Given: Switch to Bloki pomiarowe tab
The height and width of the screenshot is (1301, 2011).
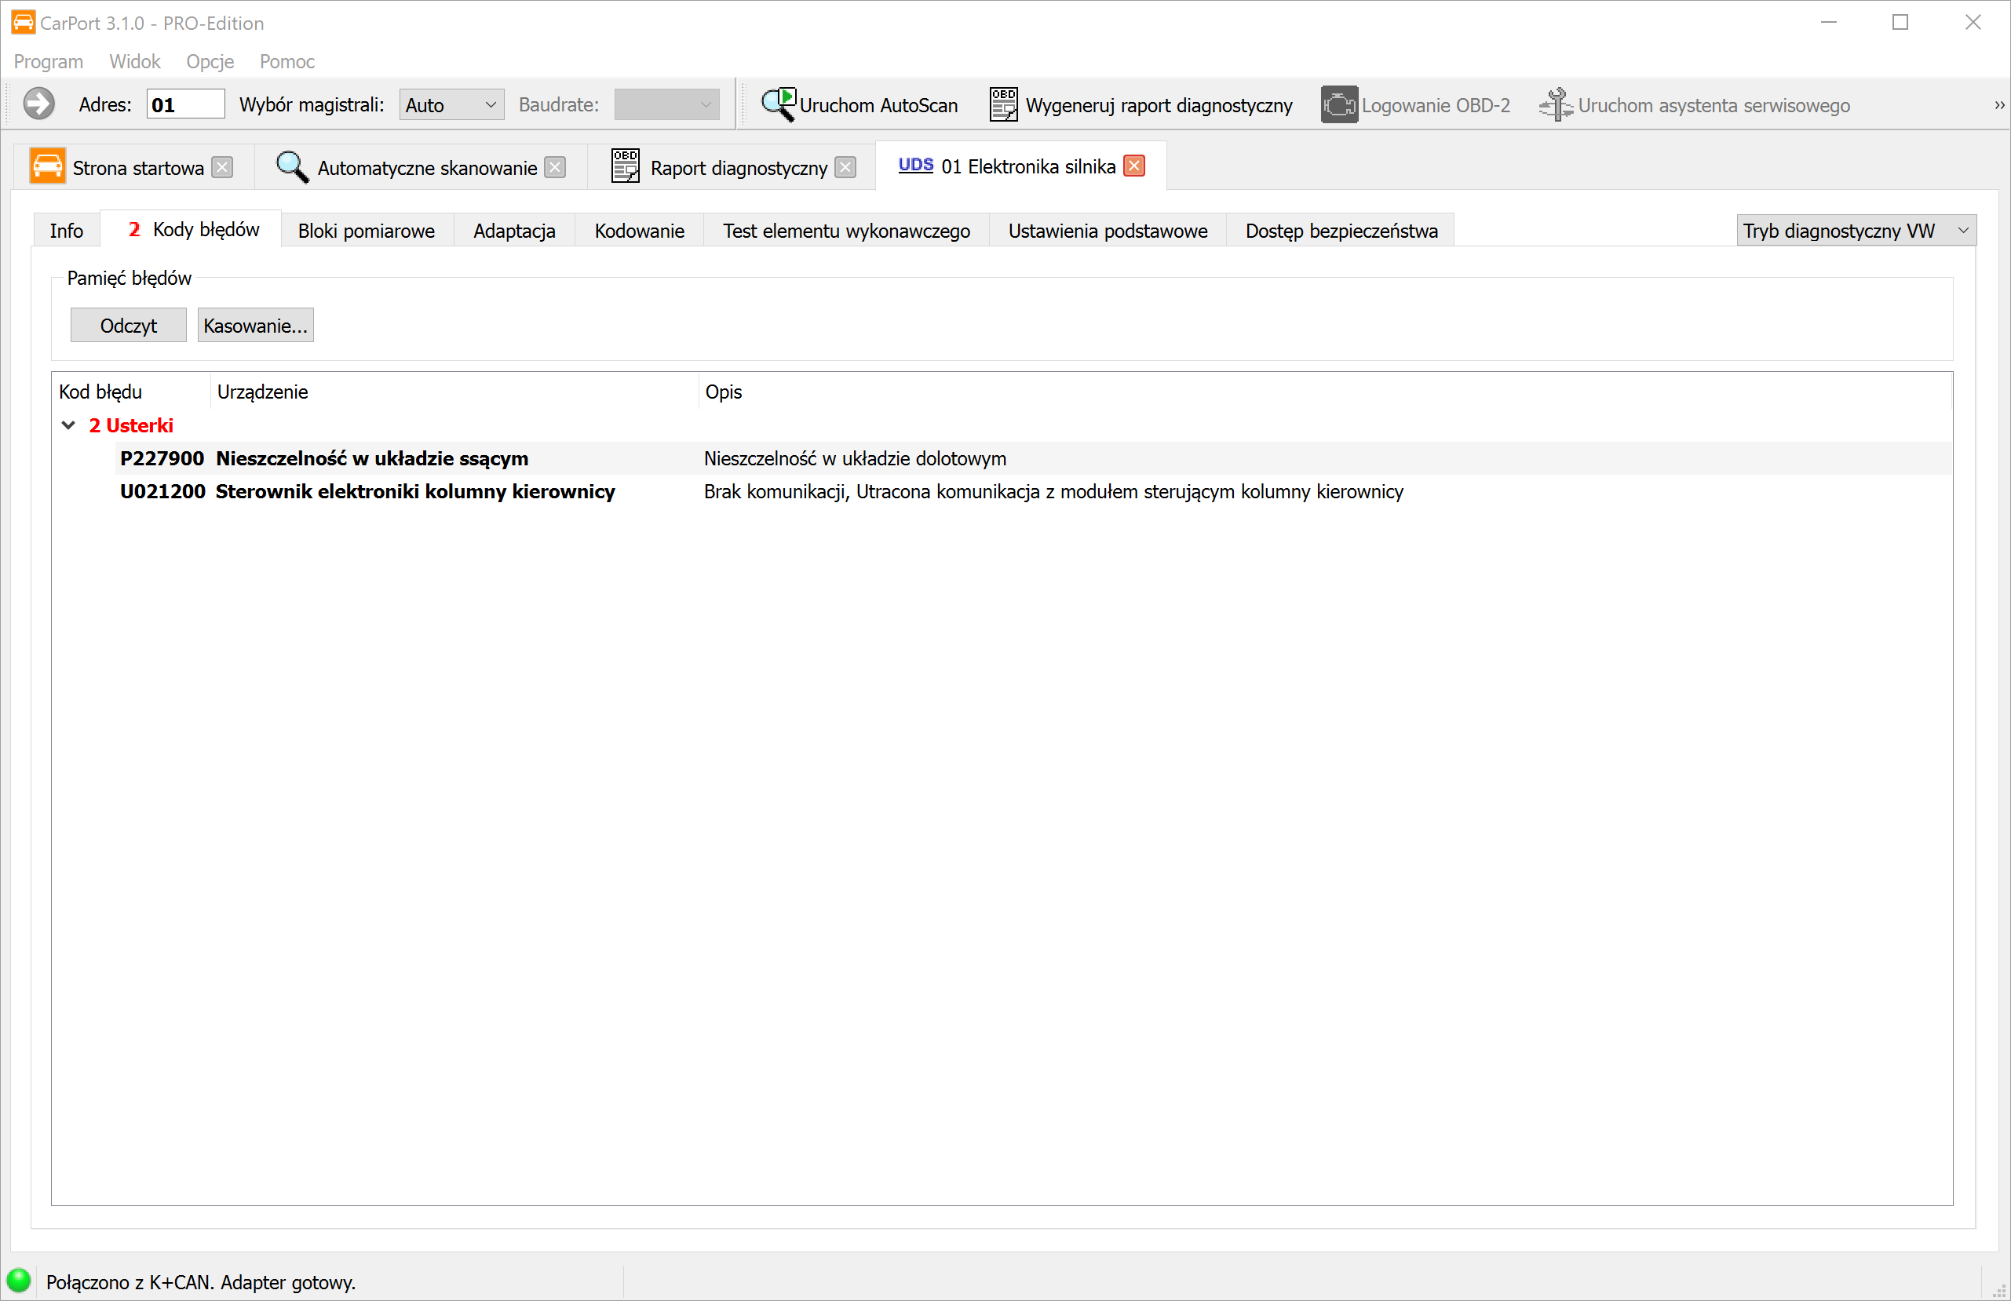Looking at the screenshot, I should [366, 231].
